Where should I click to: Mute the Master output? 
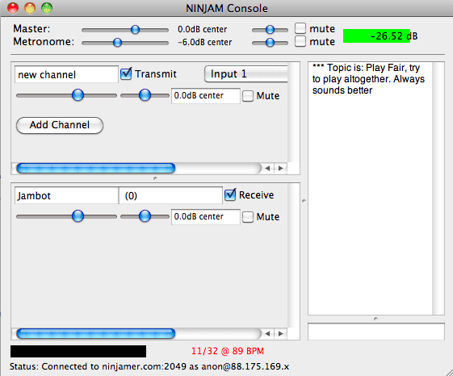(x=300, y=28)
